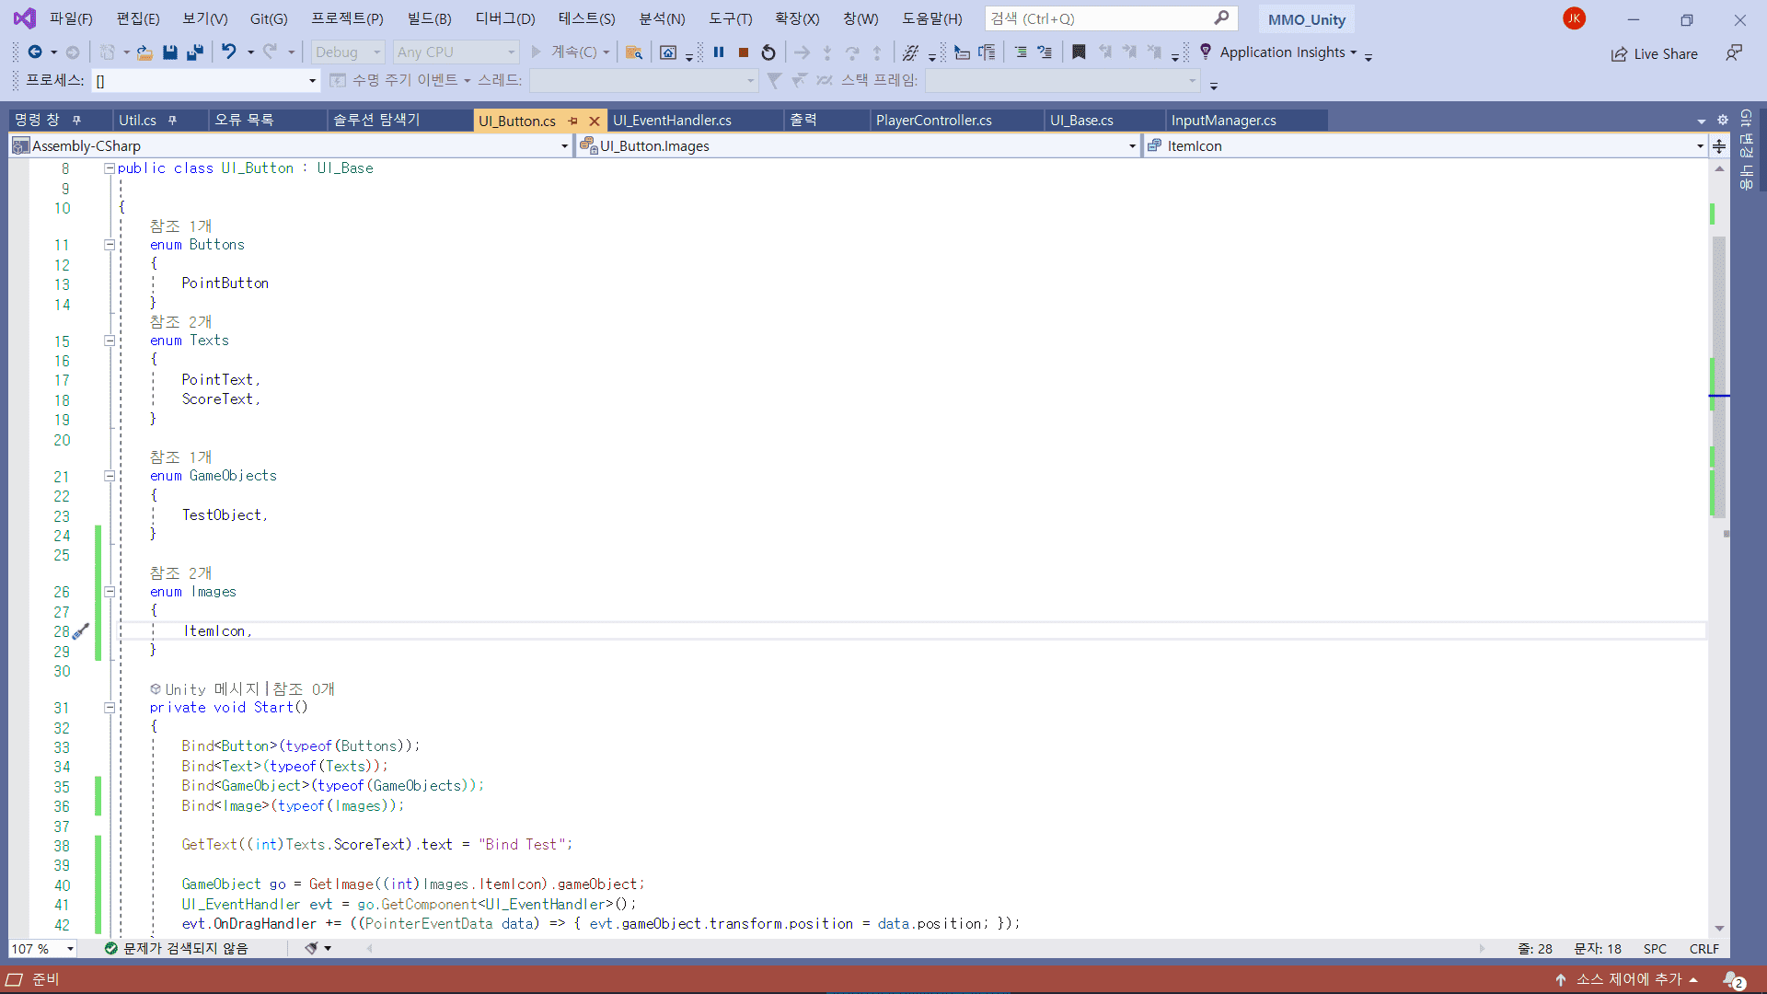The width and height of the screenshot is (1767, 994).
Task: Toggle pin on the 명령 창 tab
Action: click(x=76, y=121)
